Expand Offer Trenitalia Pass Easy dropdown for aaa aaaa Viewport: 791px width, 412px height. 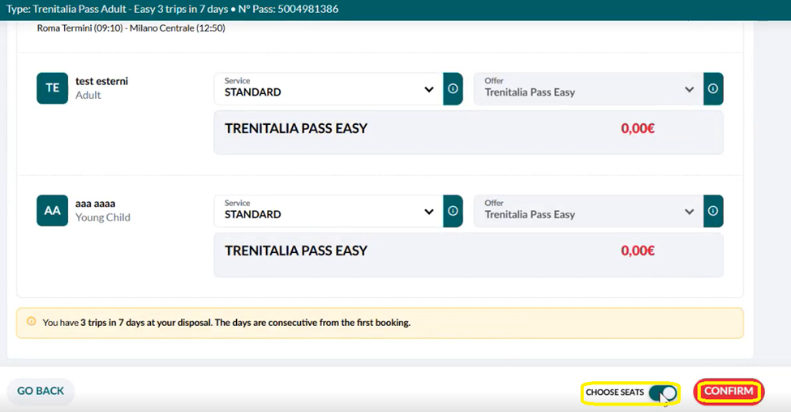[x=589, y=211]
